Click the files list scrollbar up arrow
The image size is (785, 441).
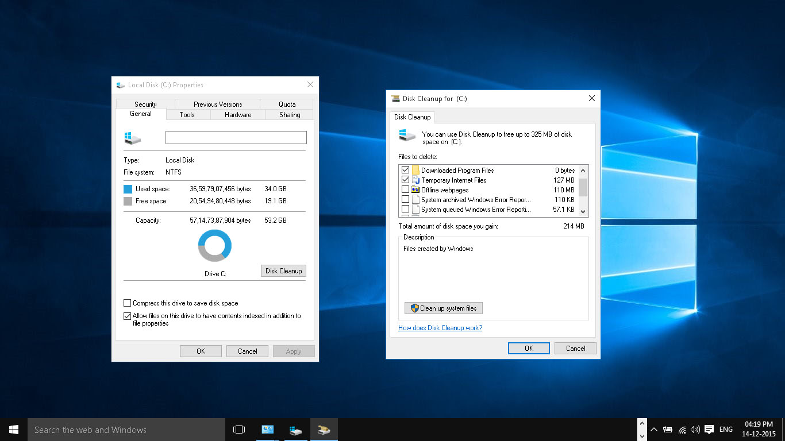click(583, 171)
